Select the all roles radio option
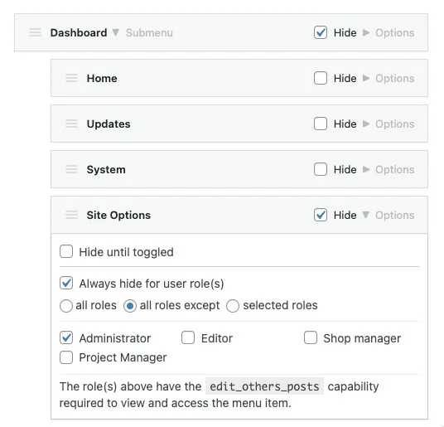444x427 pixels. pyautogui.click(x=66, y=306)
